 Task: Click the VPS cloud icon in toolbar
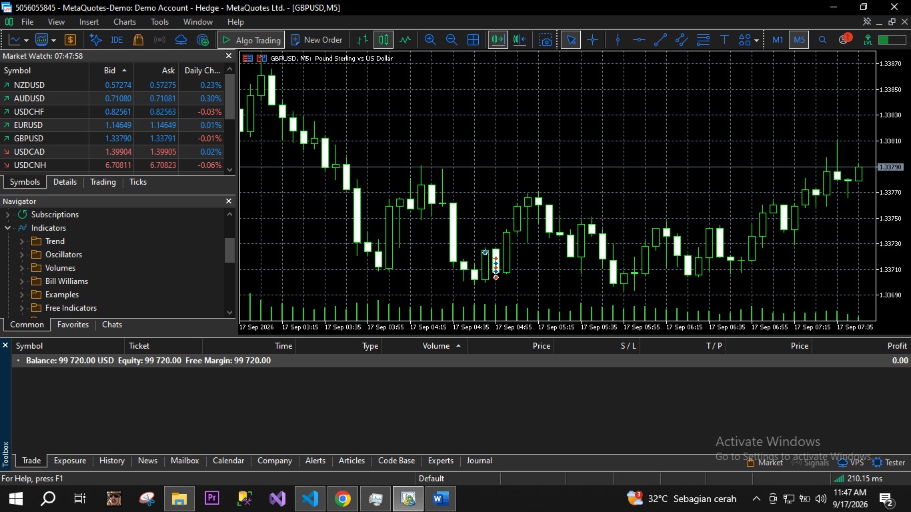point(181,40)
